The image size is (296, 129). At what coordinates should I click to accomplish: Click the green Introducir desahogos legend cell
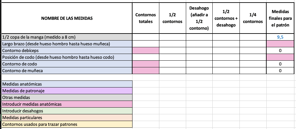(67, 111)
